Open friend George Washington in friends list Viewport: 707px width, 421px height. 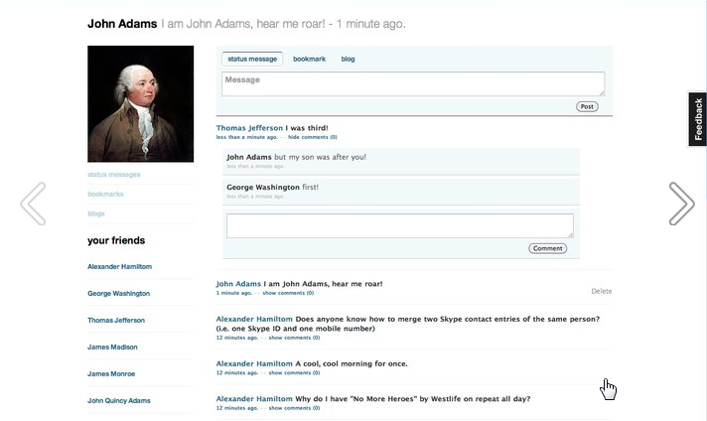118,294
